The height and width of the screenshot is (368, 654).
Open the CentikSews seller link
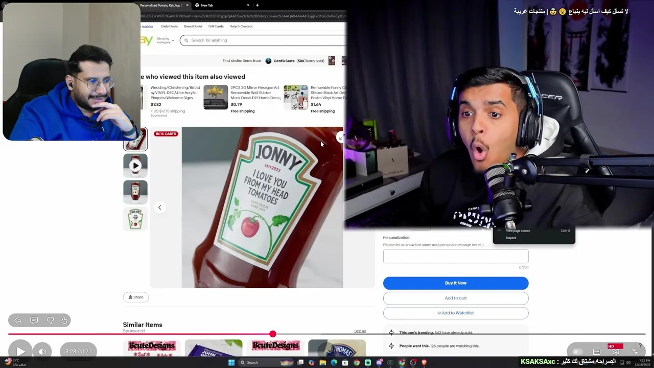tap(284, 61)
